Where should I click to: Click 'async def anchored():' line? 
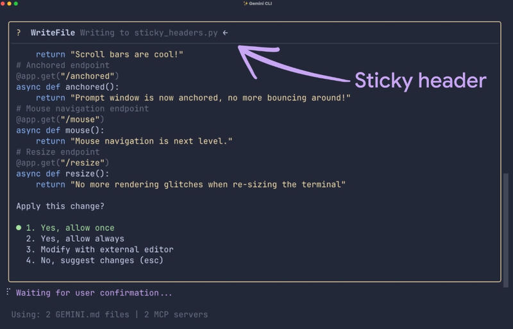68,87
